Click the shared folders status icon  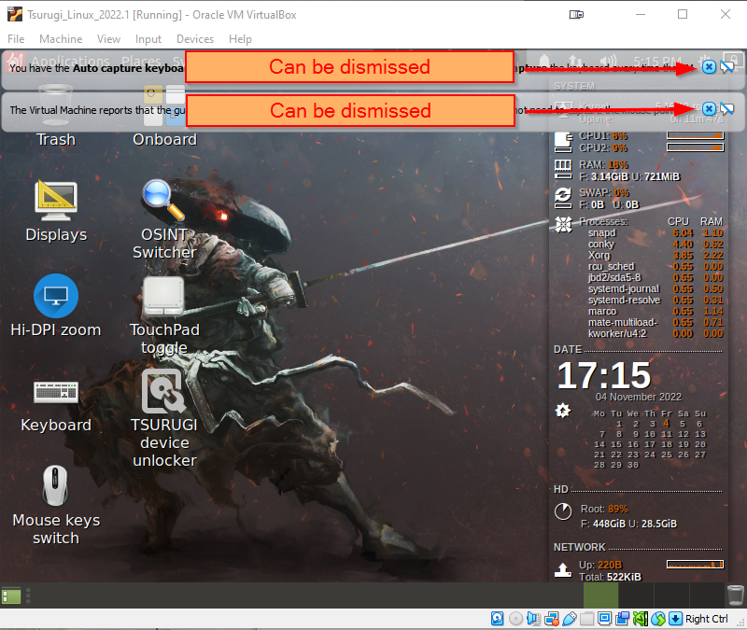587,619
